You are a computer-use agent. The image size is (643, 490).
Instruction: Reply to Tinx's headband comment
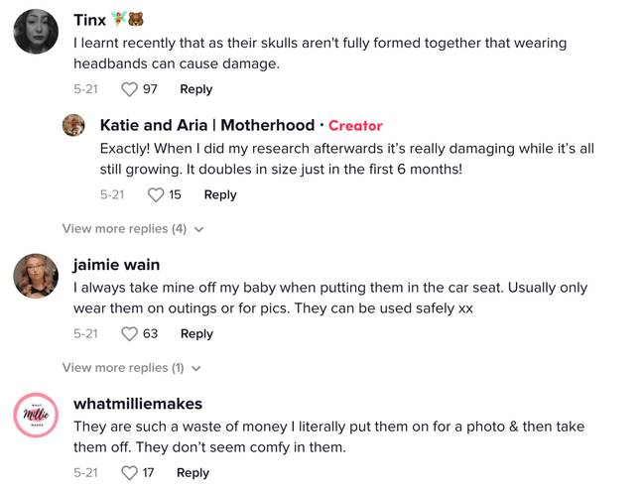(x=196, y=89)
